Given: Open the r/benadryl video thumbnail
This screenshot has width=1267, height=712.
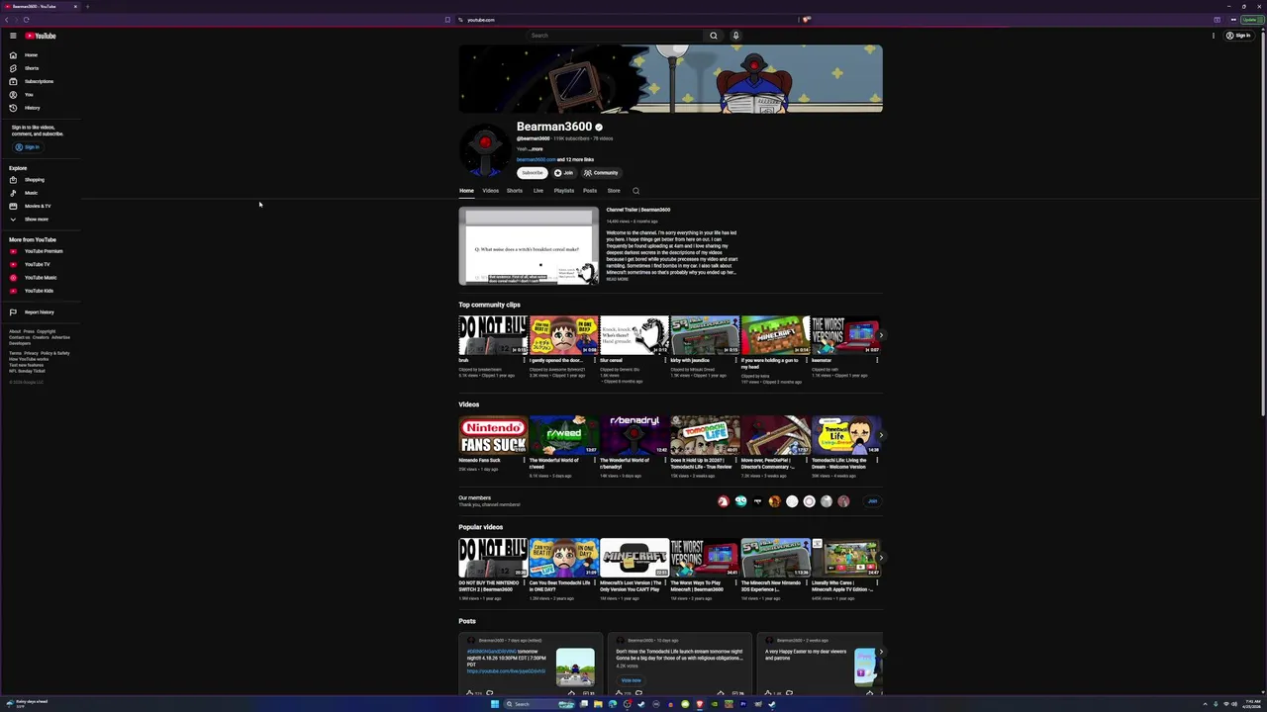Looking at the screenshot, I should tap(634, 435).
